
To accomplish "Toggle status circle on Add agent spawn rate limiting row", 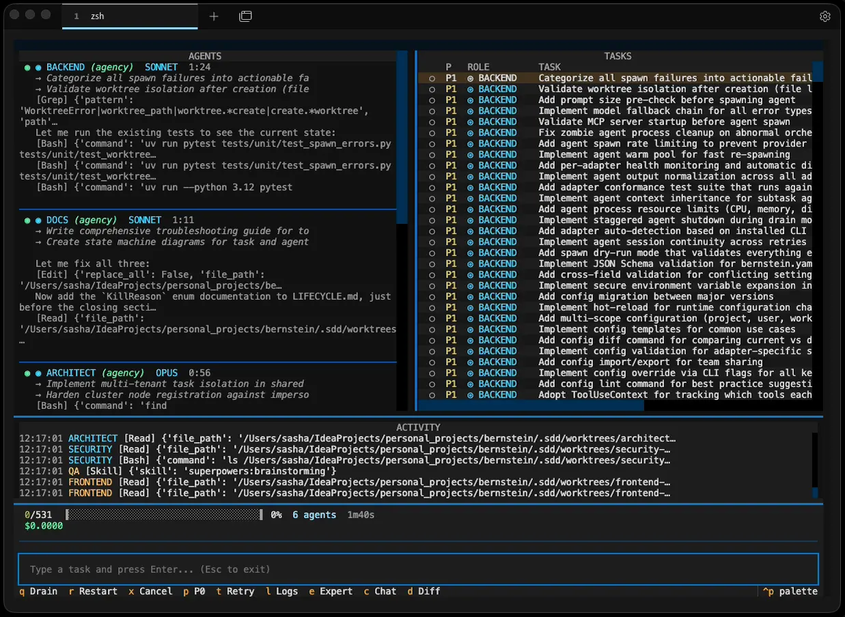I will pyautogui.click(x=432, y=144).
